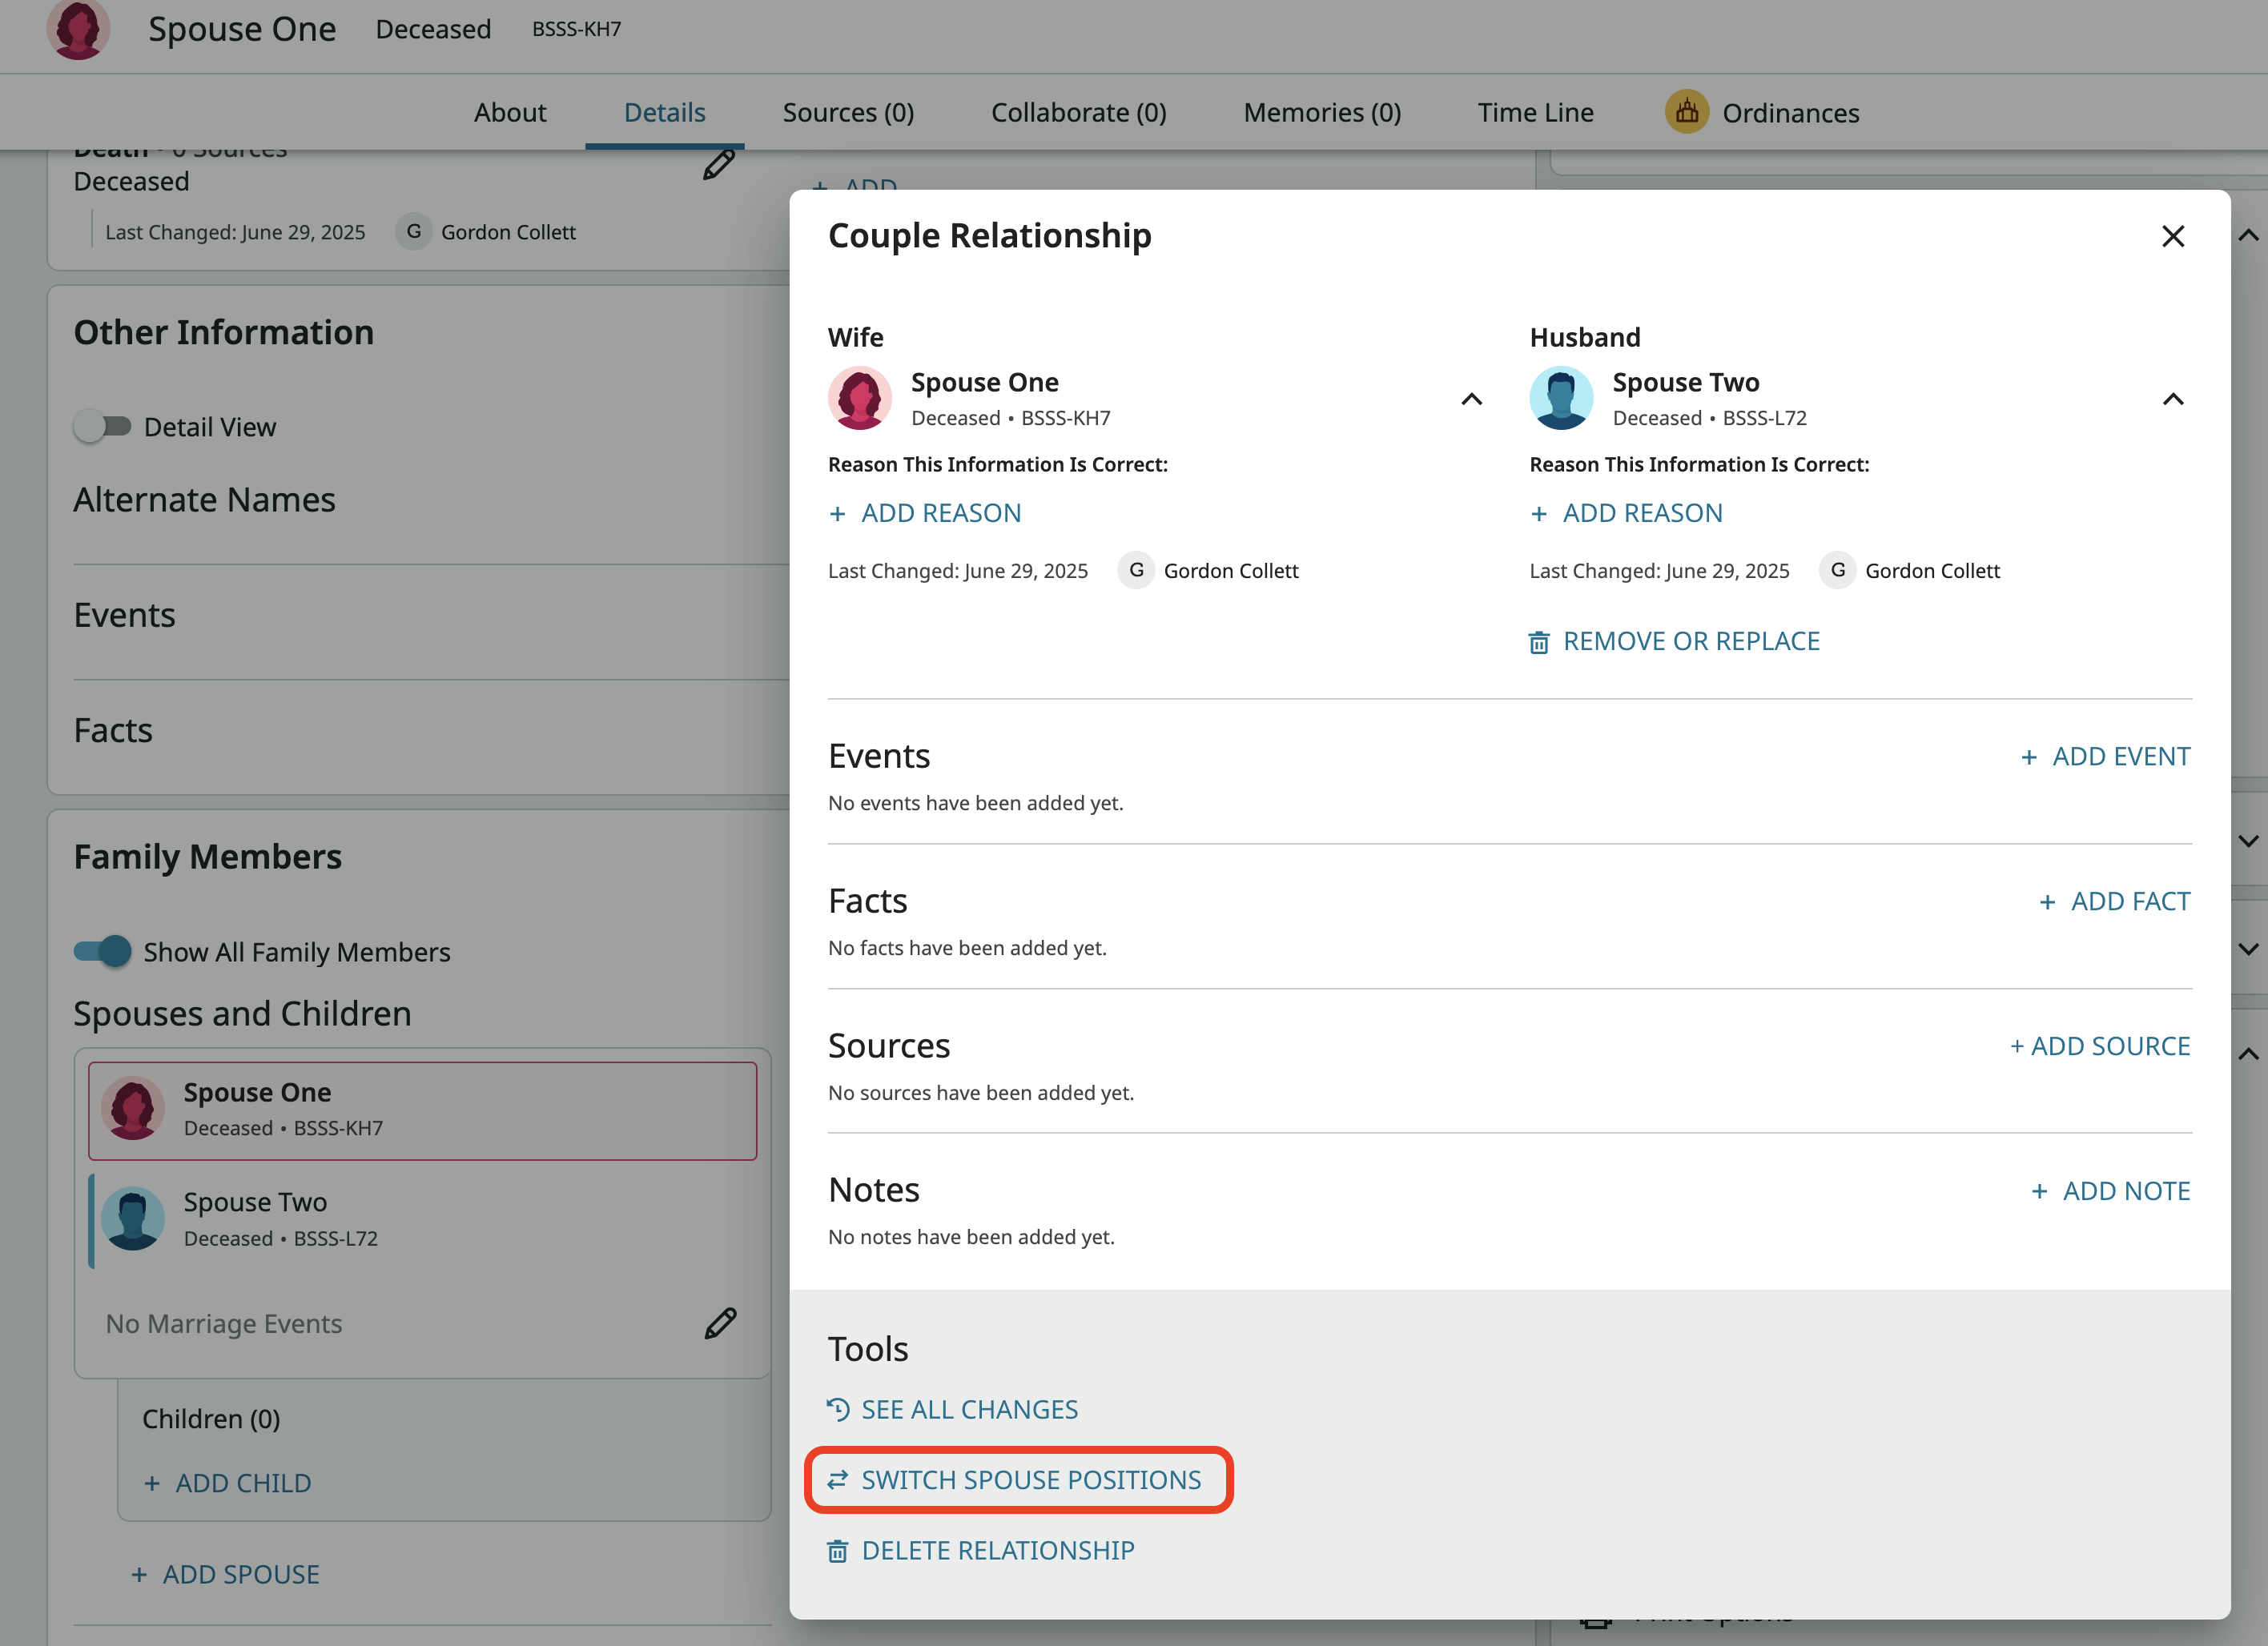Click the history icon beside See All Changes
This screenshot has height=1646, width=2268.
coord(838,1409)
